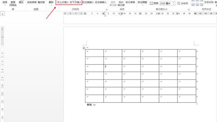Viewport: 217px width, 122px height.
Task: Click the table move handle at the table corner
Action: pos(84,48)
